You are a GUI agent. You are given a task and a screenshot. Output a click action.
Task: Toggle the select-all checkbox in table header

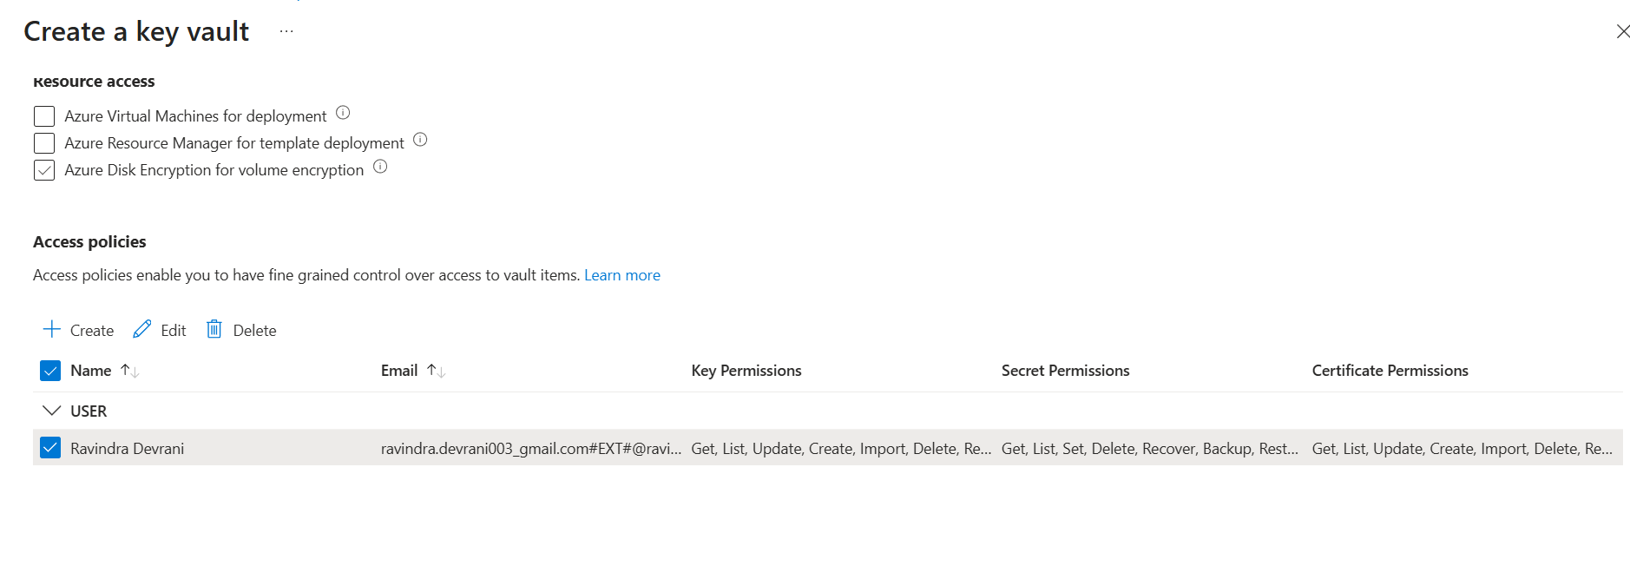[50, 371]
